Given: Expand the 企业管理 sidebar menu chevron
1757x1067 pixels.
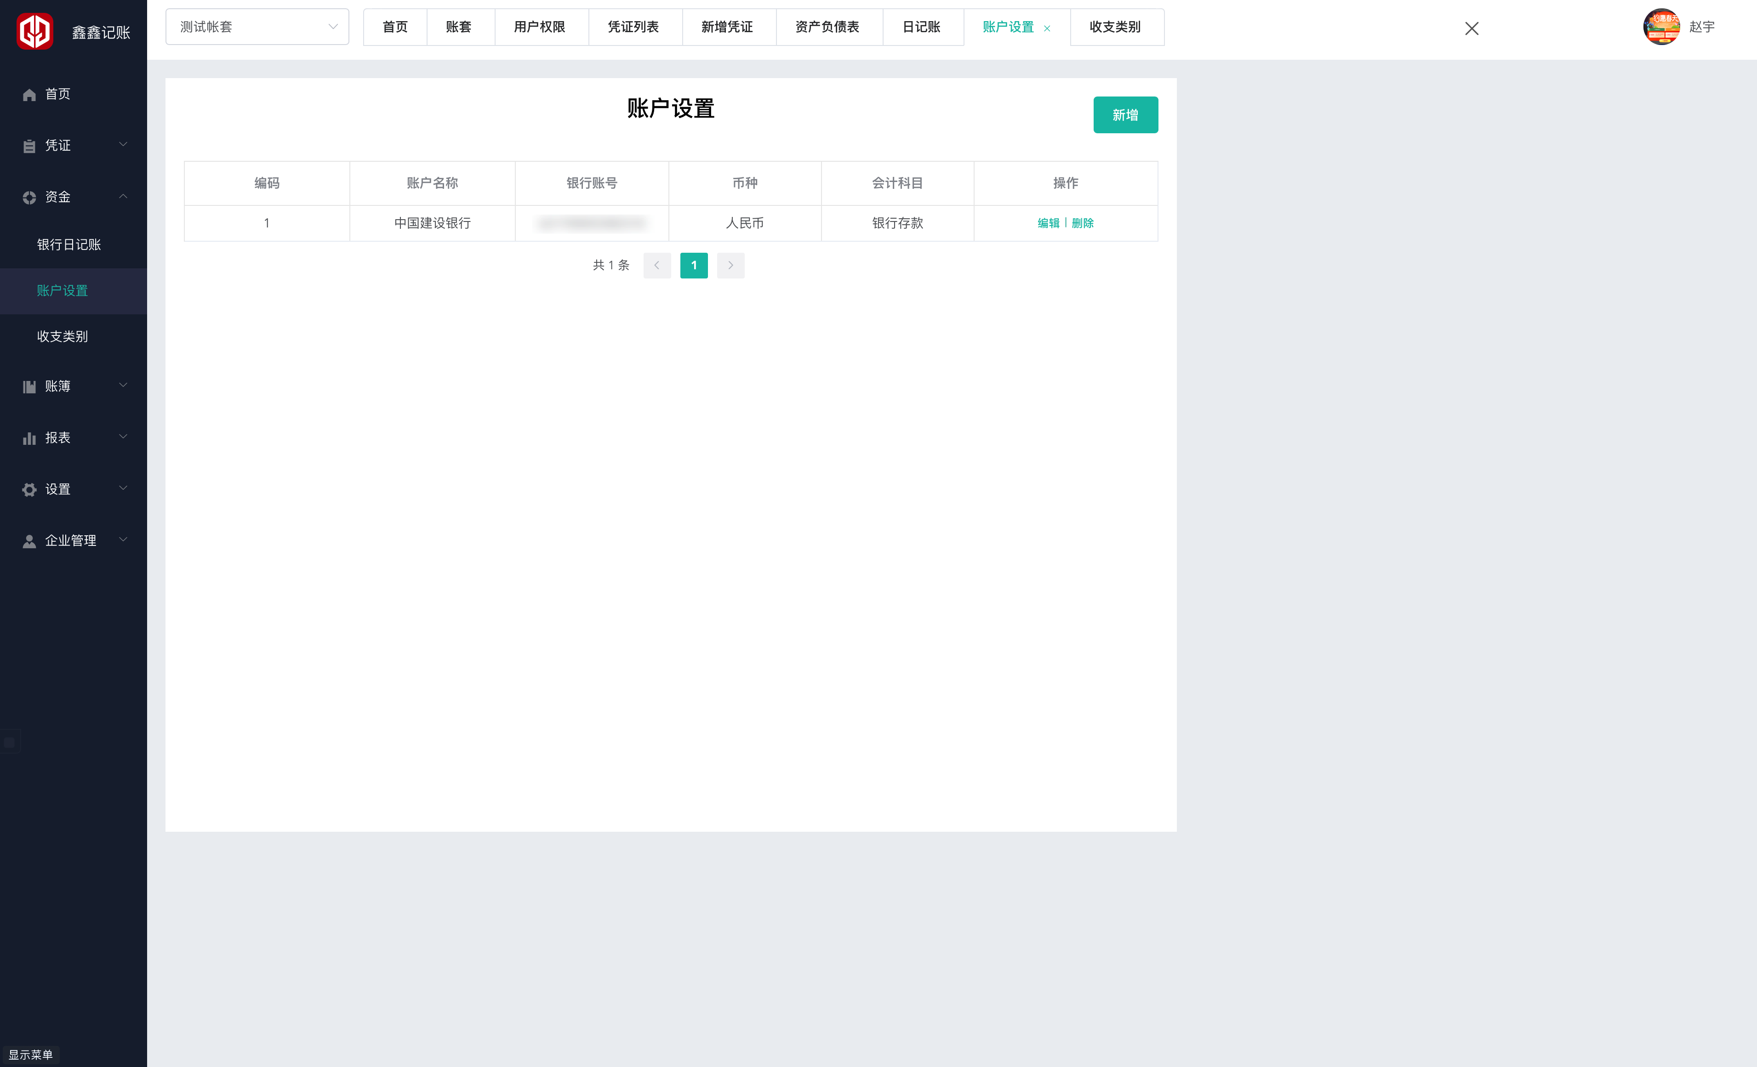Looking at the screenshot, I should (123, 539).
